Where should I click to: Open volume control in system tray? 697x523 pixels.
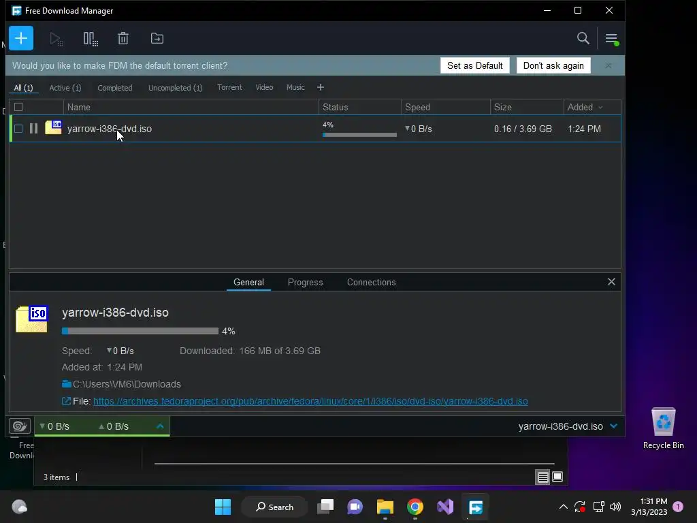(x=615, y=507)
